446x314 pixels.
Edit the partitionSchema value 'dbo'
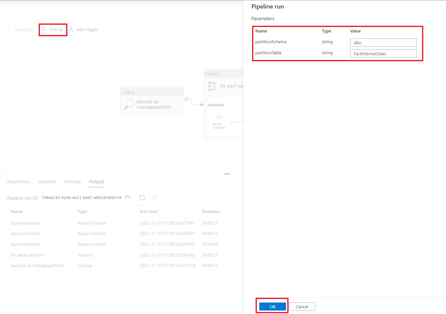(x=383, y=42)
